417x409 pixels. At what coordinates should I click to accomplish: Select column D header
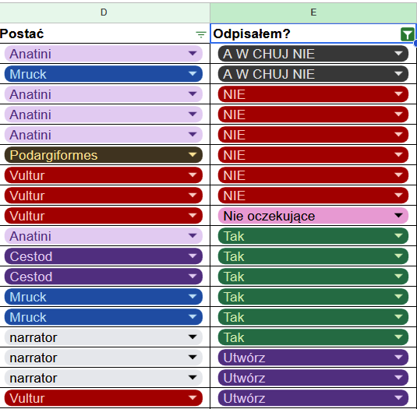tap(104, 12)
